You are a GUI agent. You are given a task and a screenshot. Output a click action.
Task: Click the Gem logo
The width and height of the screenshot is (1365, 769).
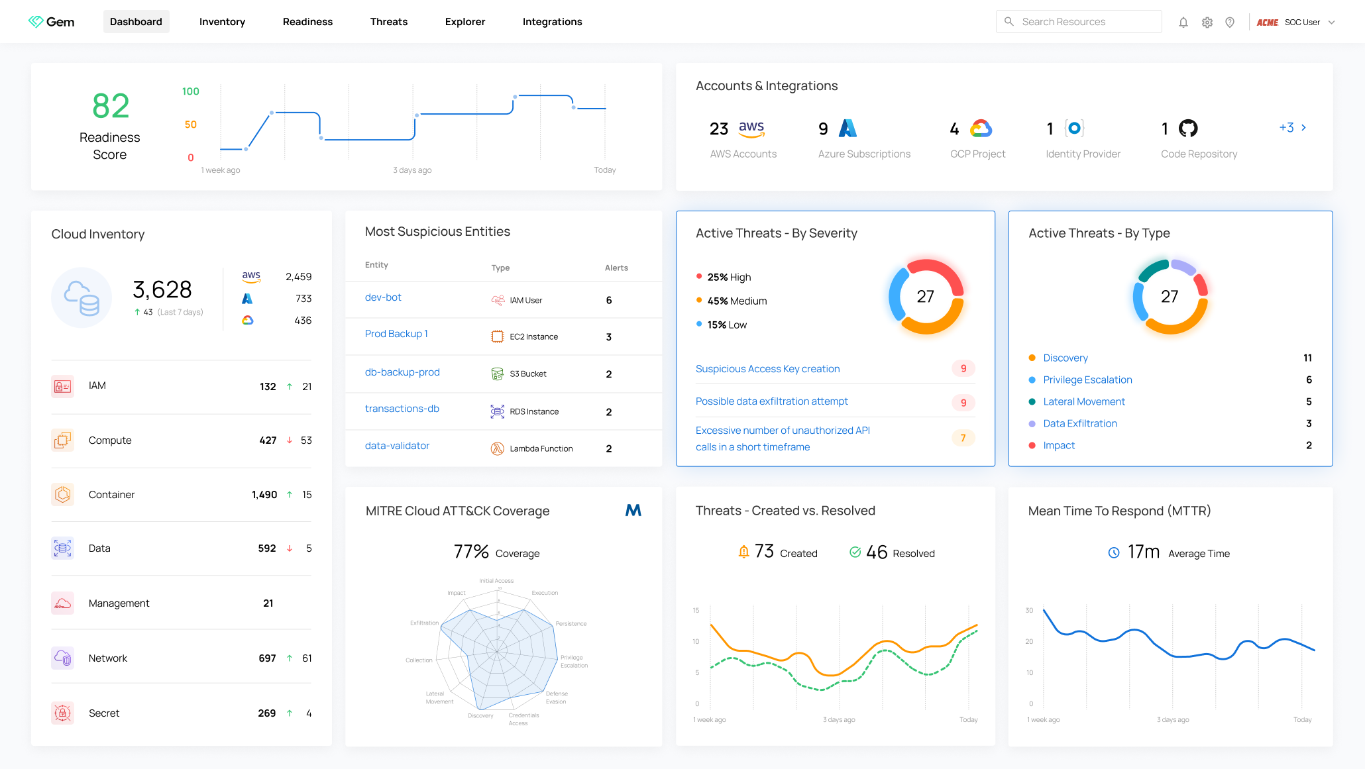click(x=51, y=22)
